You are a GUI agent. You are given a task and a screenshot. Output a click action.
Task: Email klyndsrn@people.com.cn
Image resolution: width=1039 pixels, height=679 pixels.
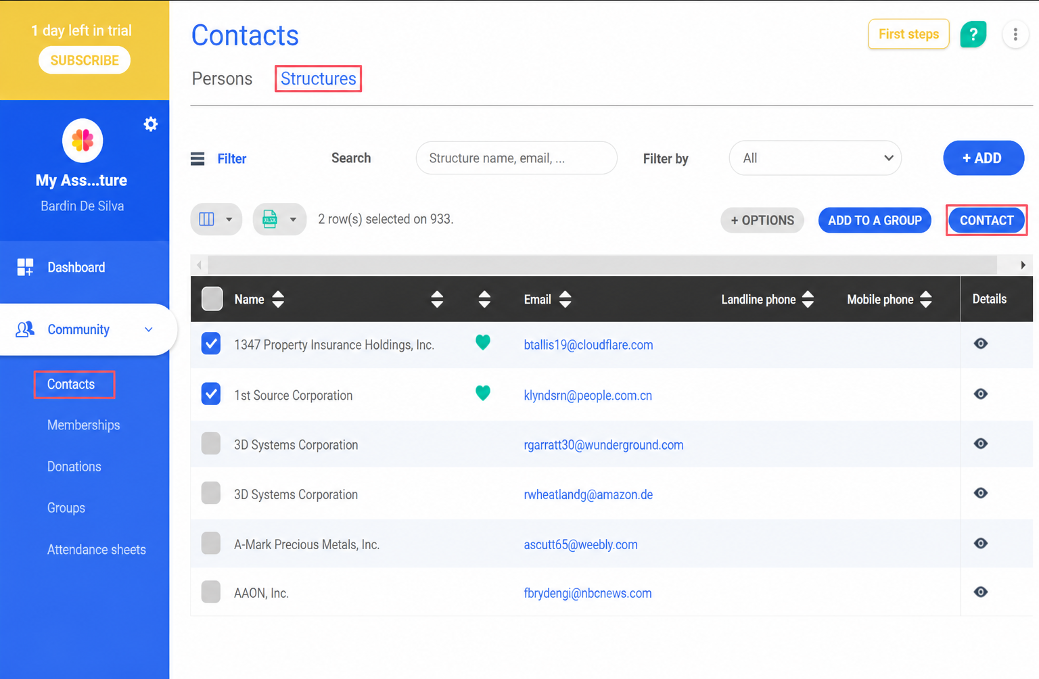point(588,396)
